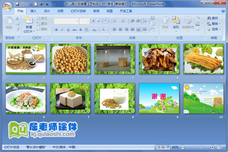Click the Cut scissors icon

(17, 18)
